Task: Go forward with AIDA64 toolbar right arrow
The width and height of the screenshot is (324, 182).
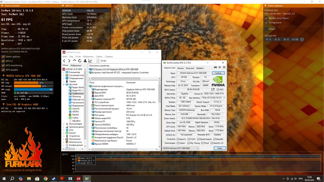Action: [x=69, y=61]
